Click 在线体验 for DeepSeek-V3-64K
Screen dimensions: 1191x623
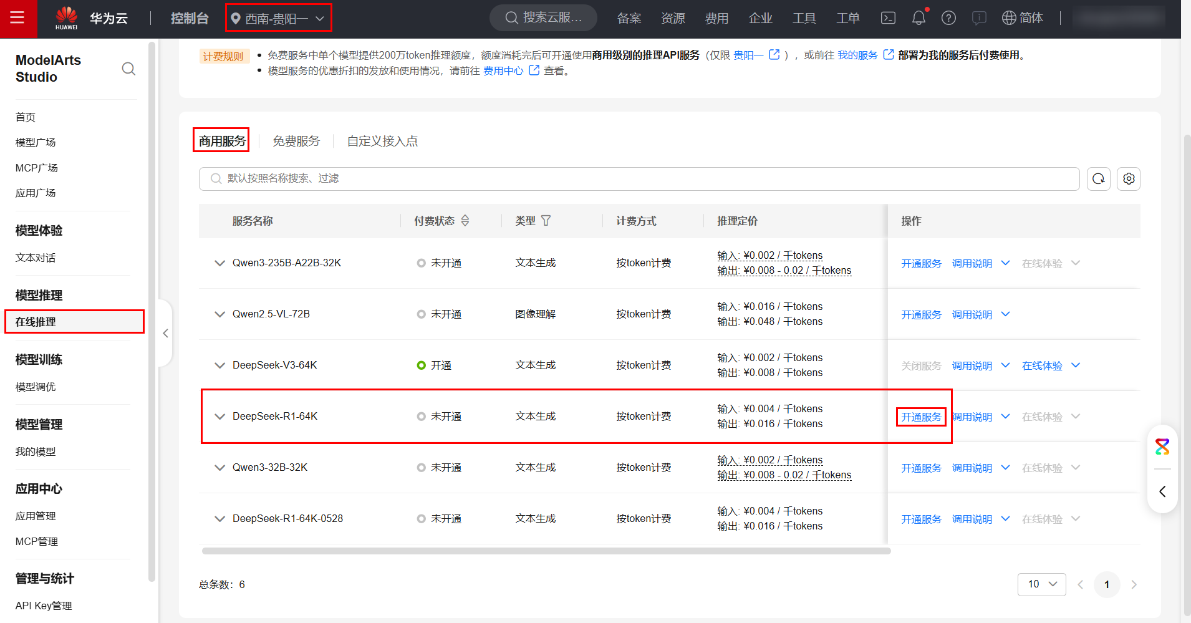point(1042,366)
